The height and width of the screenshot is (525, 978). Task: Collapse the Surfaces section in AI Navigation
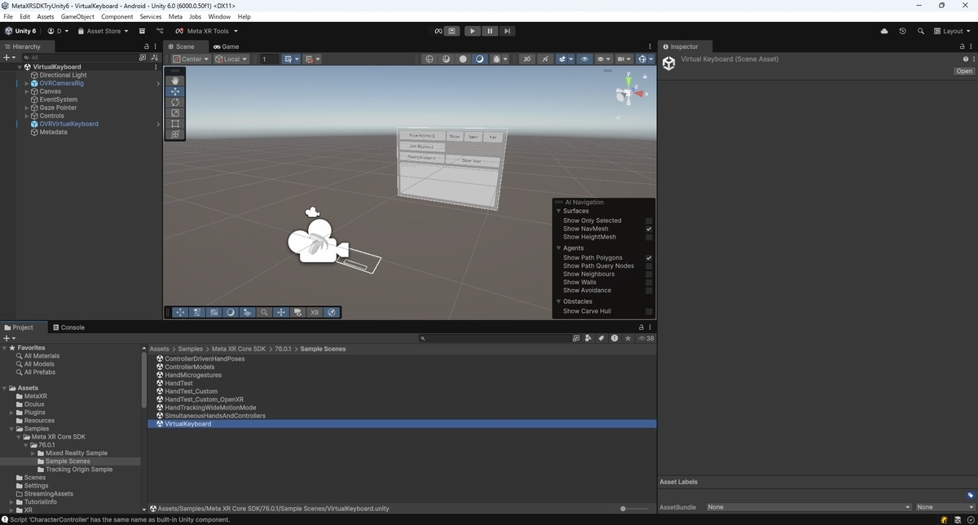click(559, 211)
